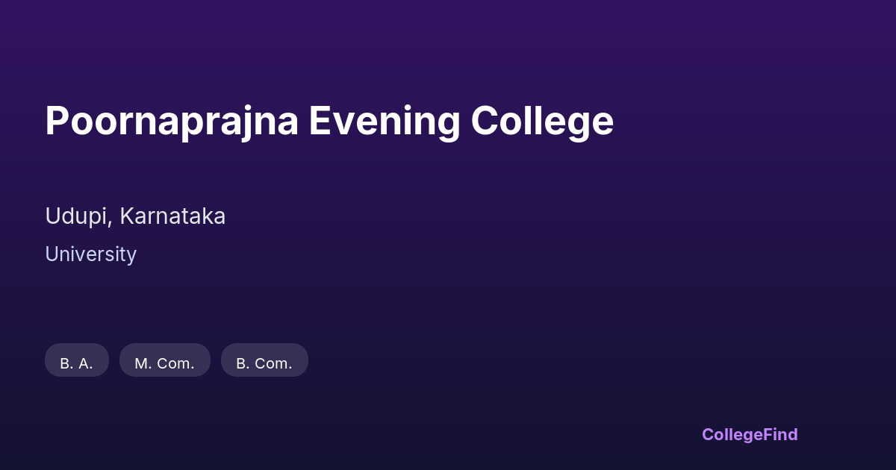896x470 pixels.
Task: Click Com. in the M. Com. tag
Action: tap(175, 363)
